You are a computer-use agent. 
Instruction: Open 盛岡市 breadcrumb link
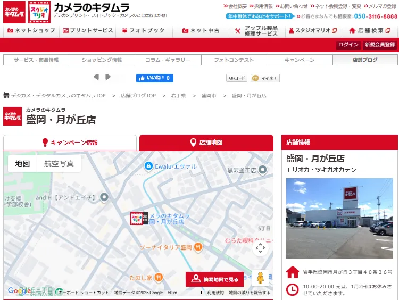(209, 96)
